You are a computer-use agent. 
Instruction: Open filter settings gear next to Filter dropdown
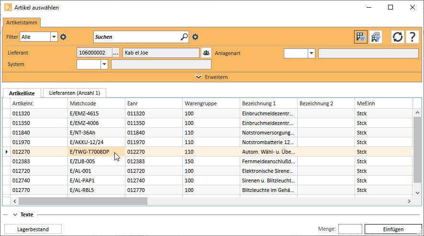point(63,37)
